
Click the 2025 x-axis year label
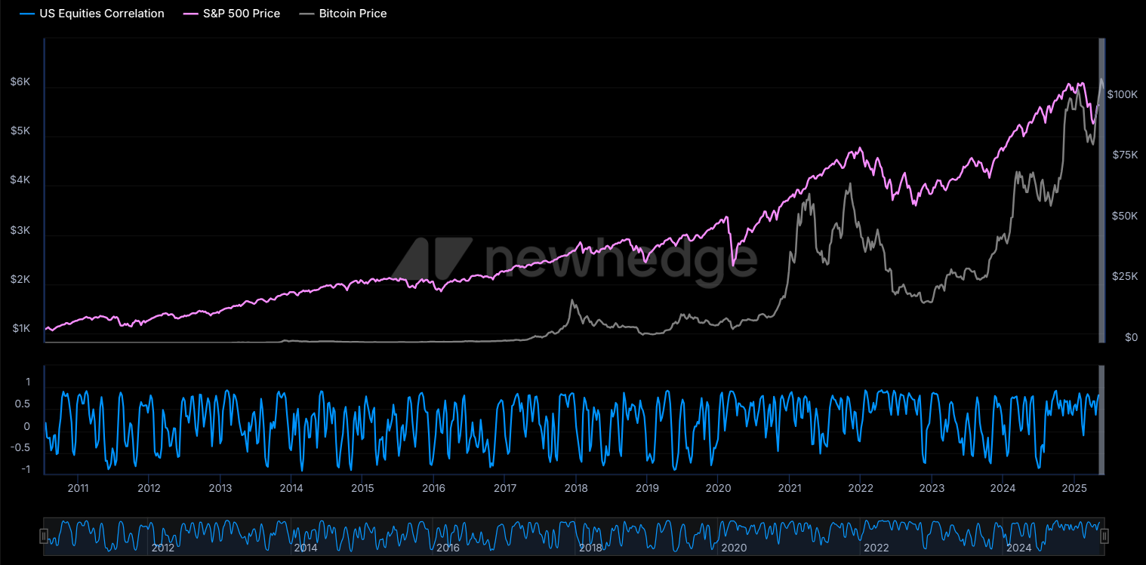pos(1074,488)
